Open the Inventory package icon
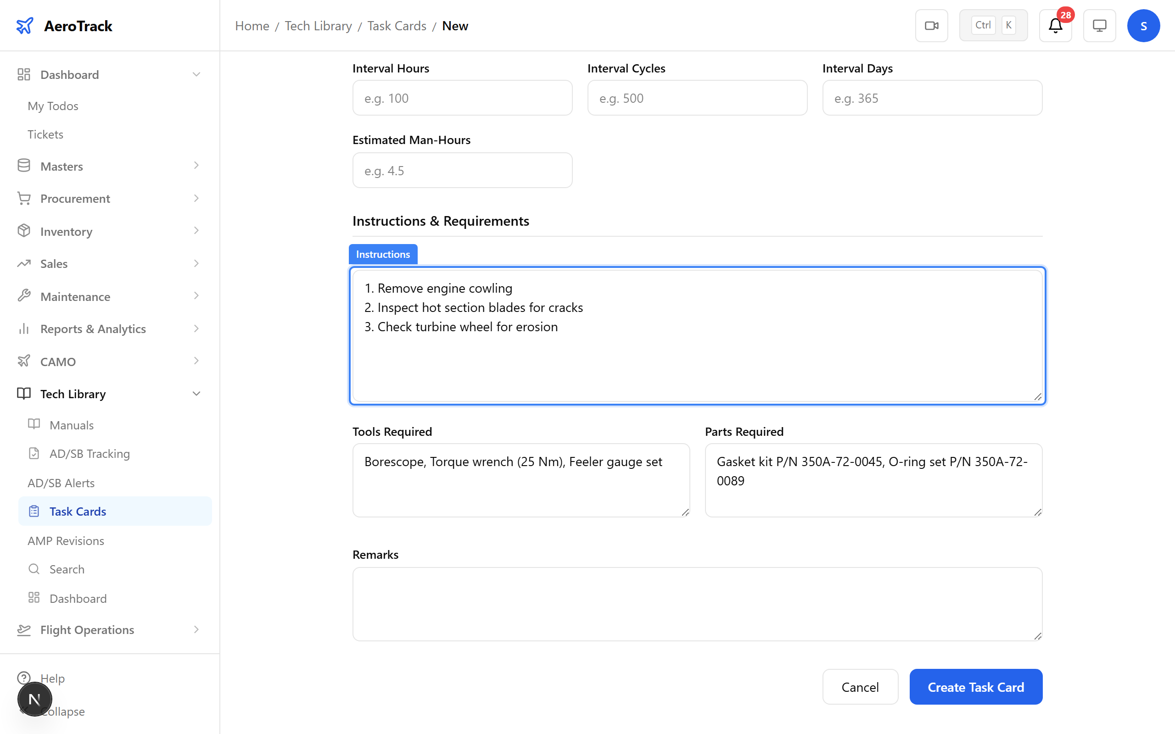 pos(24,231)
